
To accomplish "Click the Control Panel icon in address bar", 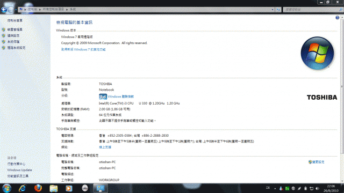I will click(21, 10).
